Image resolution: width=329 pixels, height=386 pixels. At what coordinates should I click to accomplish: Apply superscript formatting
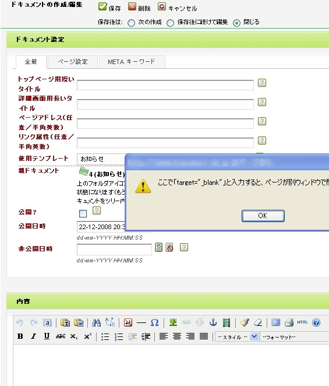coord(87,336)
